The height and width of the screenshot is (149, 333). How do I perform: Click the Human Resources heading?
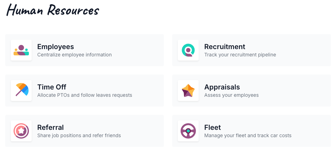pyautogui.click(x=53, y=10)
